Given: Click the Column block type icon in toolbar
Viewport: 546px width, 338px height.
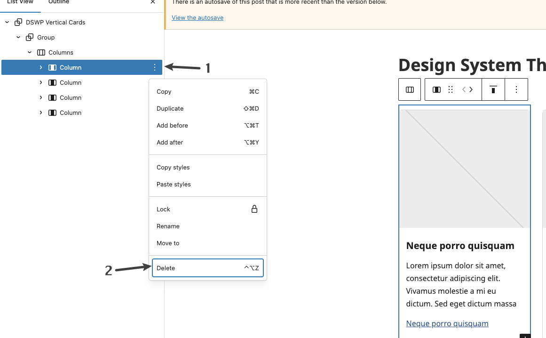Looking at the screenshot, I should coord(436,89).
